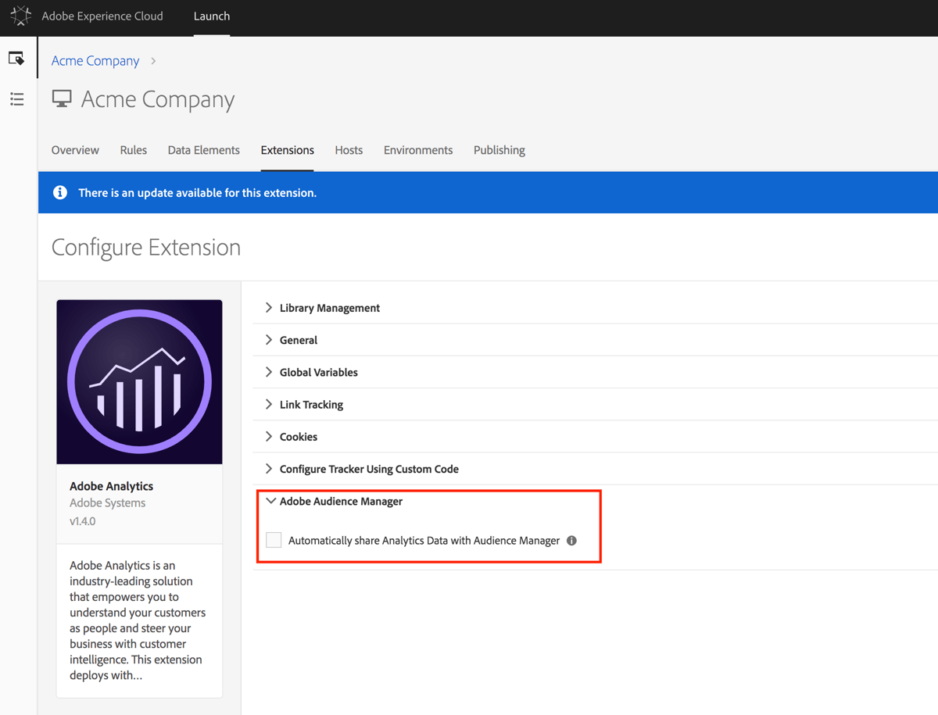
Task: Enable Automatically share Analytics Data with Audience Manager
Action: 274,540
